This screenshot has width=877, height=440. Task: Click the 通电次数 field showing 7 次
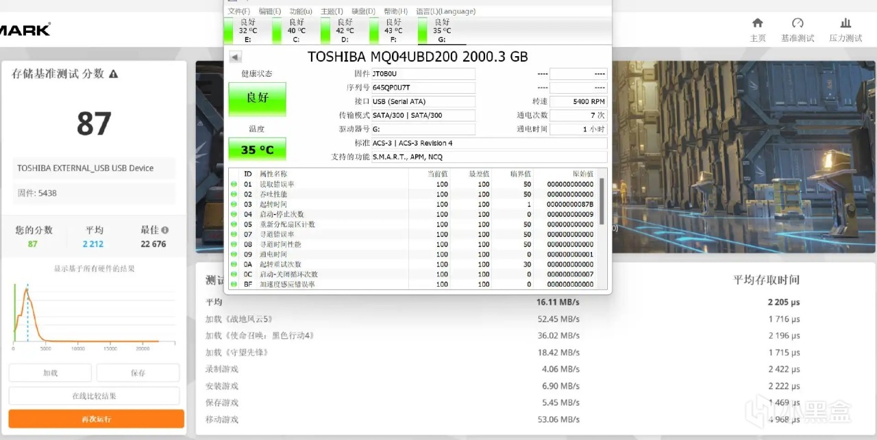click(578, 115)
